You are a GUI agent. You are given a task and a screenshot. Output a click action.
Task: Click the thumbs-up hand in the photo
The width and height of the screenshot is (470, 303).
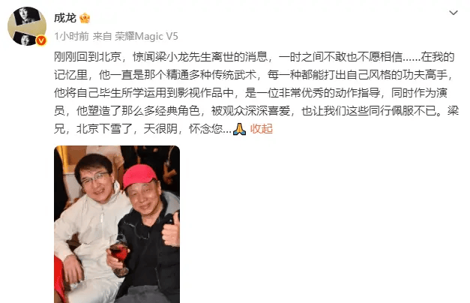tap(171, 229)
